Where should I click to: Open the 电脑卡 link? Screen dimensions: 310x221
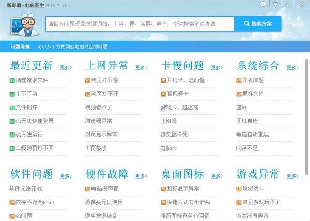coord(168,148)
